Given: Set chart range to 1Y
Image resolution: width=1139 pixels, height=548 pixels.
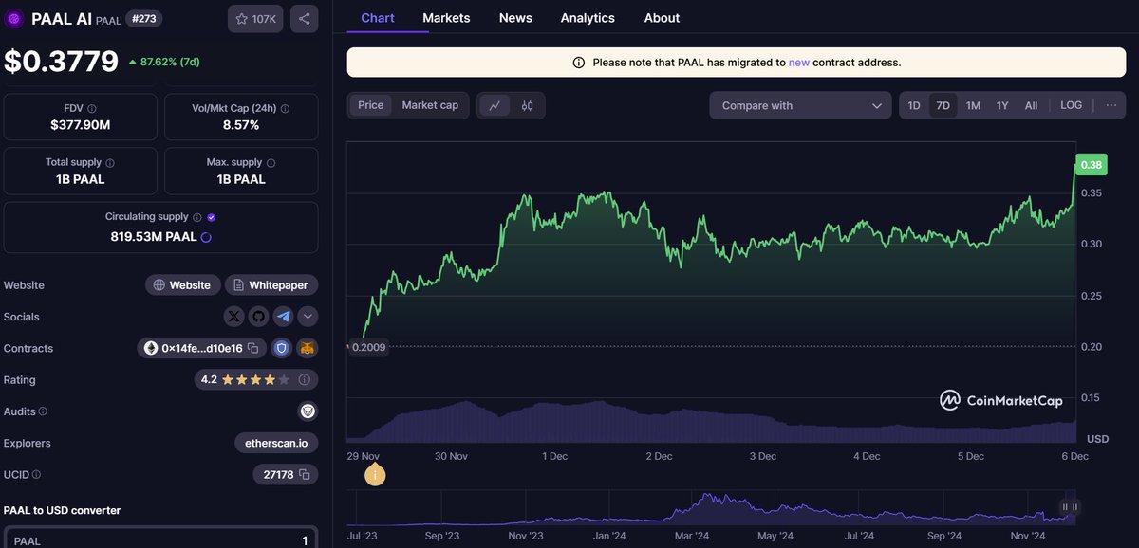Looking at the screenshot, I should pyautogui.click(x=1002, y=105).
